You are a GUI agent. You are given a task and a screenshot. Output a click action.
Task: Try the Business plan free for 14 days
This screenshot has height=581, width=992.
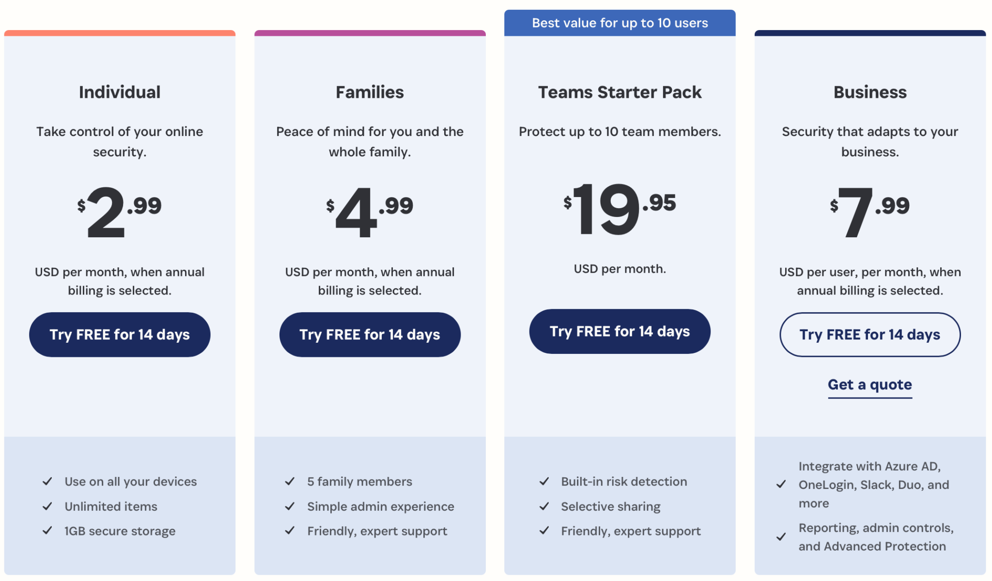[869, 334]
